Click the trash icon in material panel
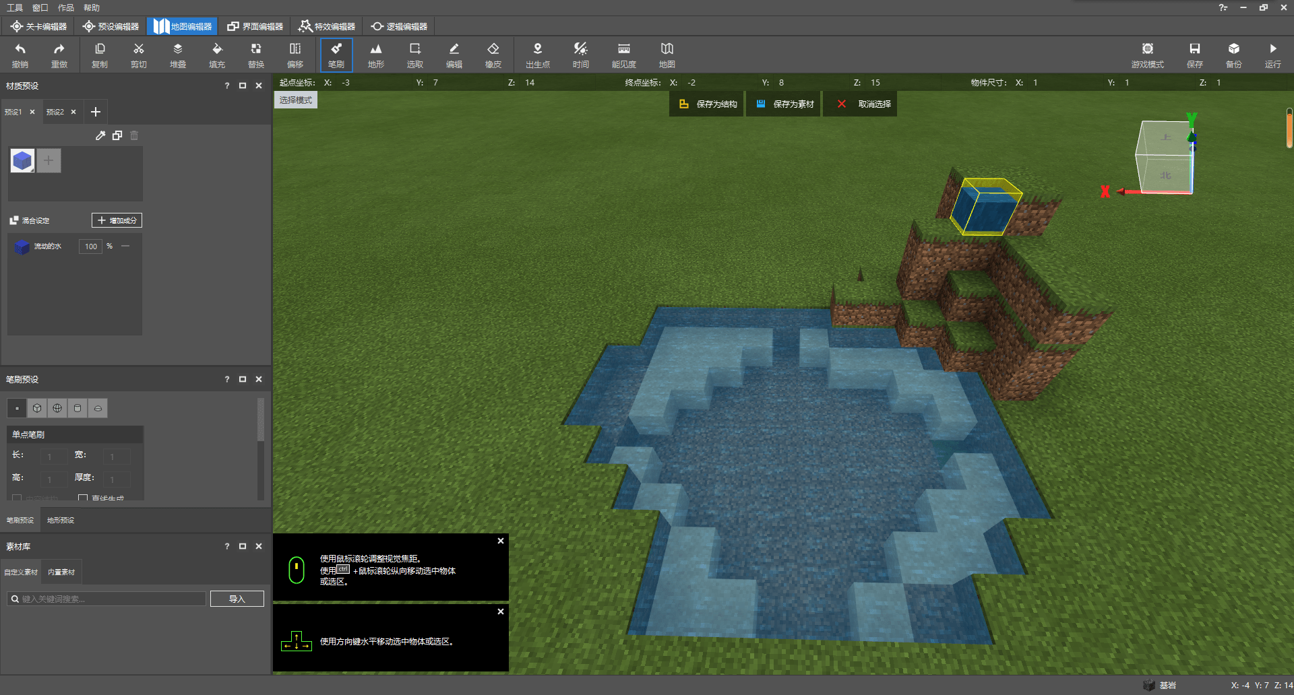 click(x=134, y=135)
